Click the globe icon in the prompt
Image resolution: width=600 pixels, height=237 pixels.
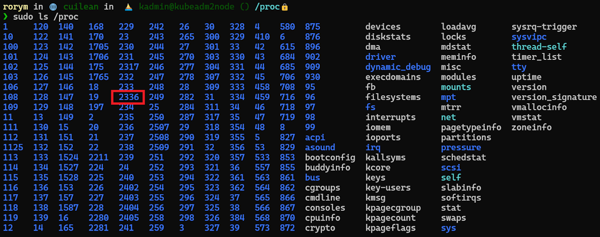tap(52, 7)
